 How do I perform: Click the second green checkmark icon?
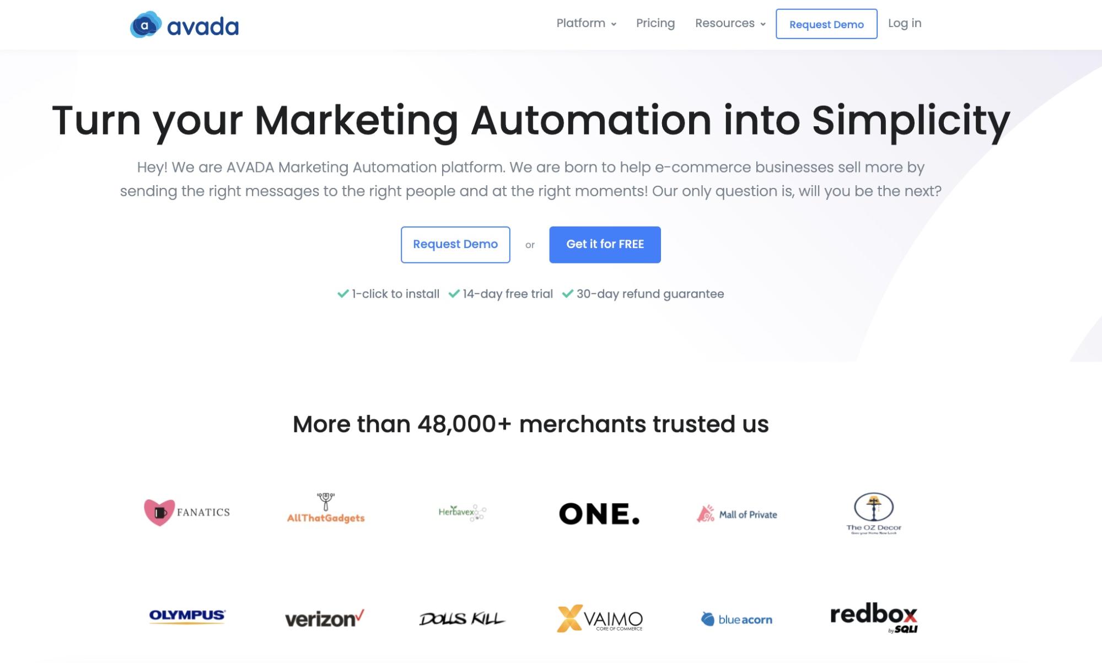(453, 293)
